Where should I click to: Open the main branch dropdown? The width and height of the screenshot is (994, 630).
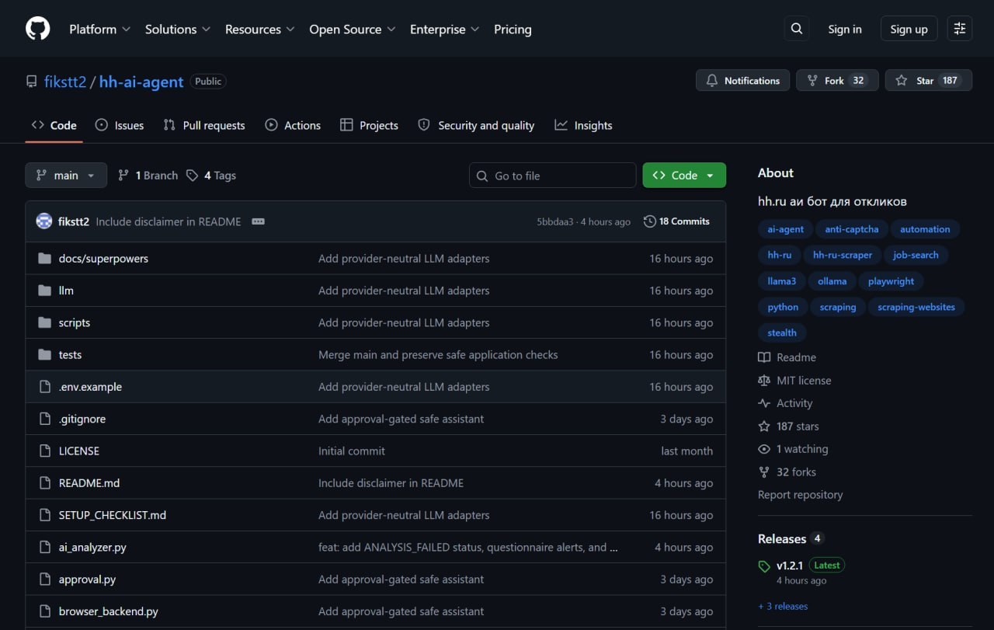pos(66,176)
